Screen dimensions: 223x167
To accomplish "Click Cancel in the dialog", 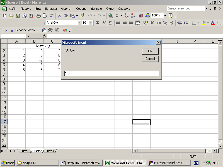I will [150, 59].
